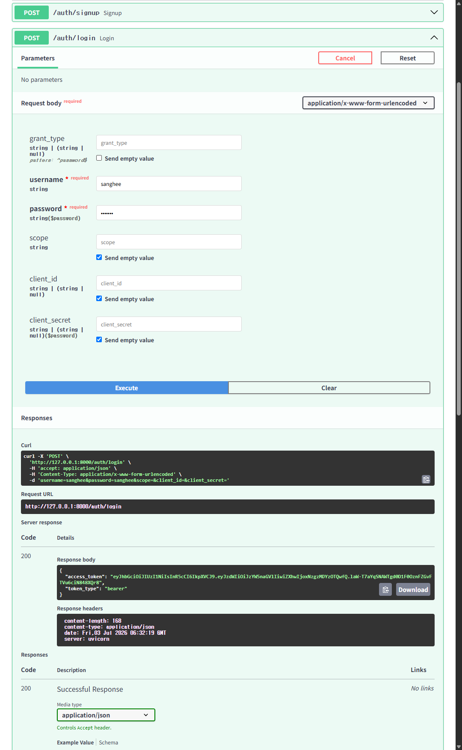
Task: Expand the POST /auth/signup endpoint
Action: 434,12
